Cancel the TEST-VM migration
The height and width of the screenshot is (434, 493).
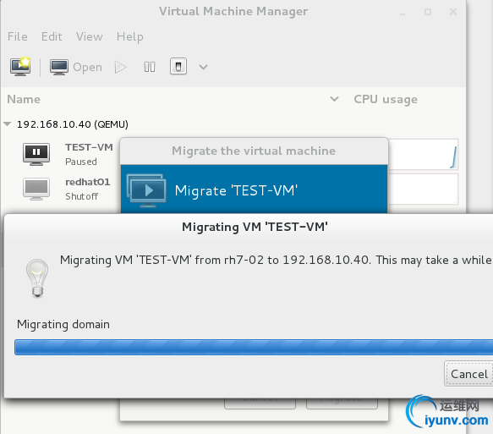click(469, 374)
